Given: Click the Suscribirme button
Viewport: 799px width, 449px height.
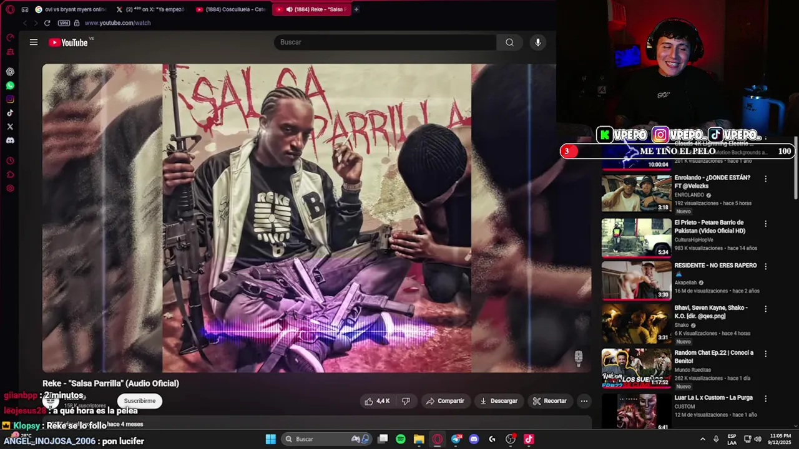Looking at the screenshot, I should click(140, 401).
